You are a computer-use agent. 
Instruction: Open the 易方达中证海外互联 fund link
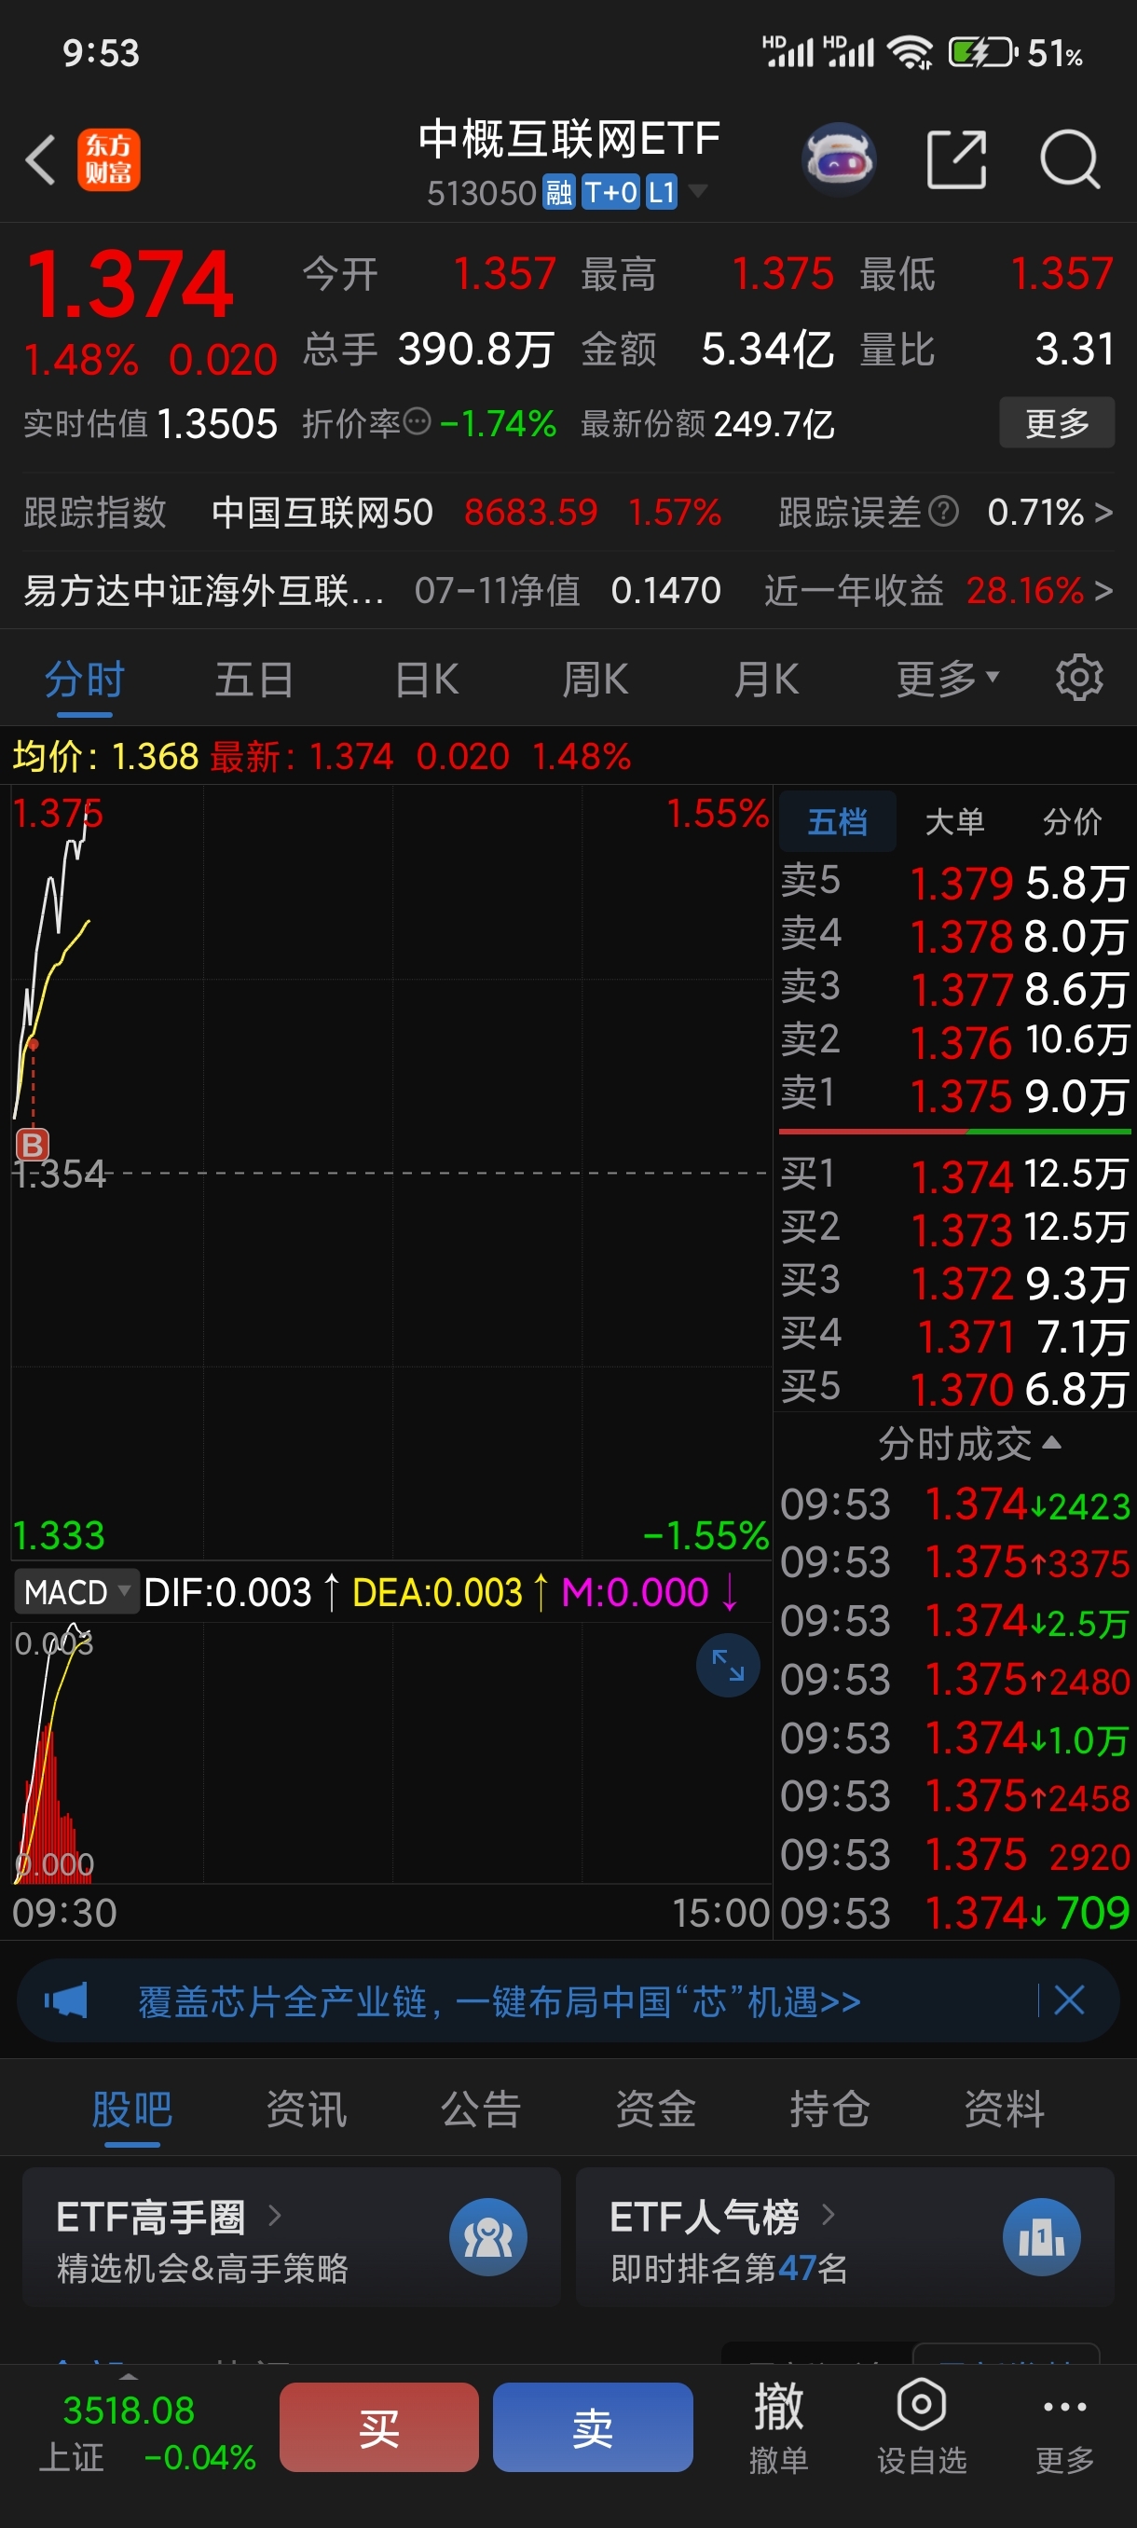[203, 590]
